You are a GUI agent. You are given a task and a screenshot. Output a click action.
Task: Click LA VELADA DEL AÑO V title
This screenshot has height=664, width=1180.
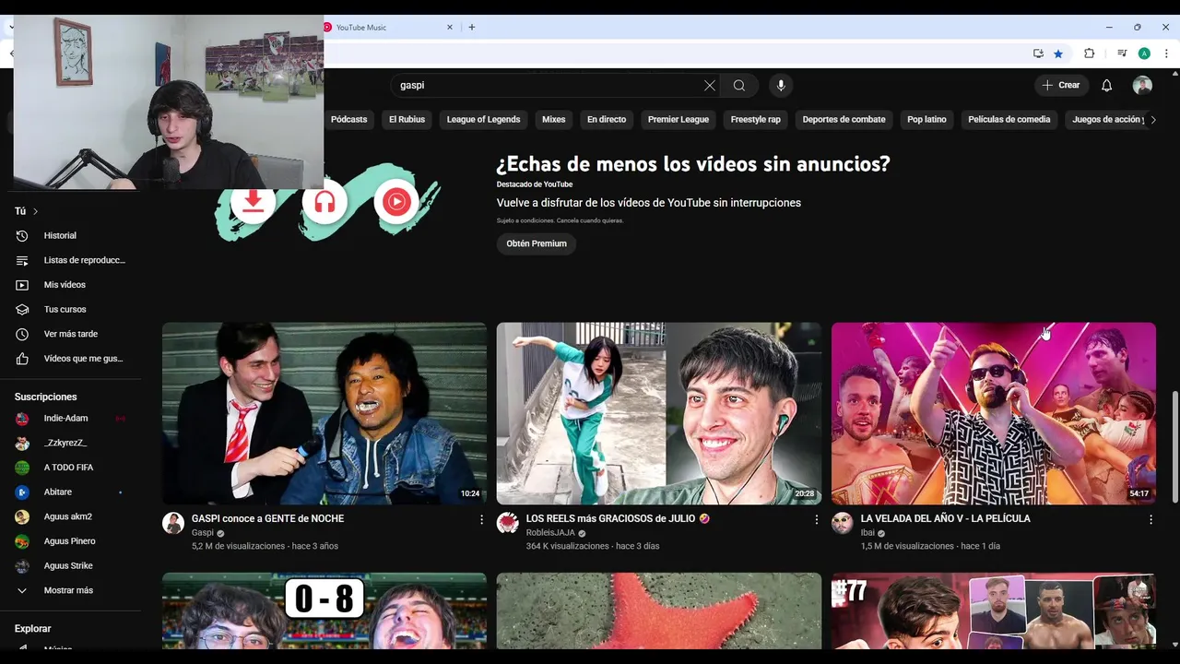(x=946, y=518)
